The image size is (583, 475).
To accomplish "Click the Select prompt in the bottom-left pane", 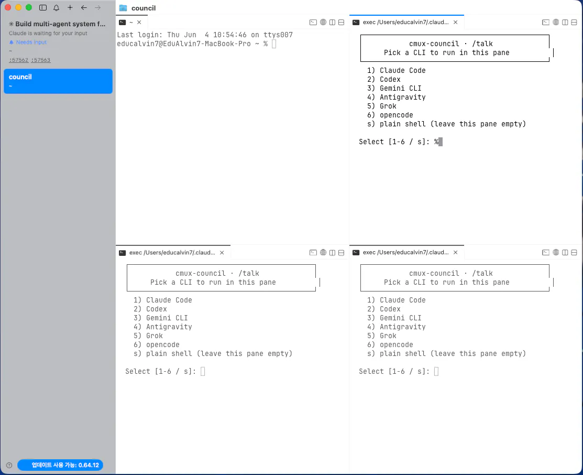I will tap(165, 372).
